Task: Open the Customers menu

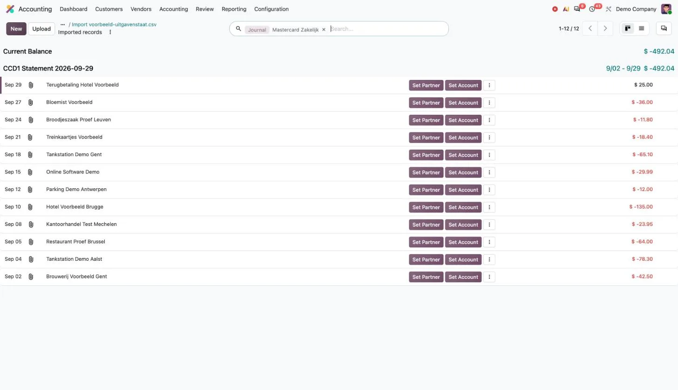Action: click(109, 9)
